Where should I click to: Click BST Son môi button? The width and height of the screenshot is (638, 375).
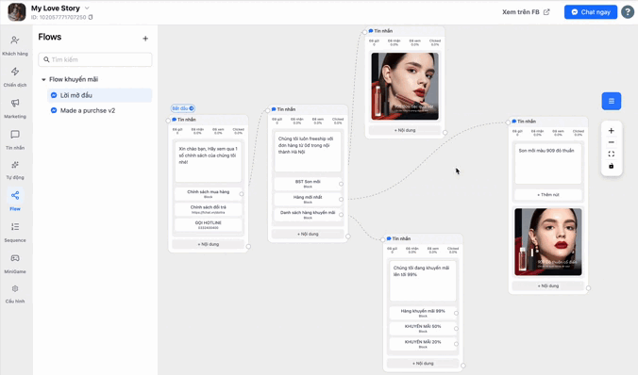click(x=308, y=184)
